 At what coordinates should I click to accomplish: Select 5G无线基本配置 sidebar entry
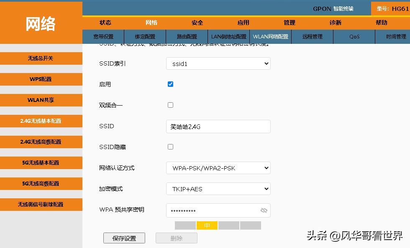41,162
